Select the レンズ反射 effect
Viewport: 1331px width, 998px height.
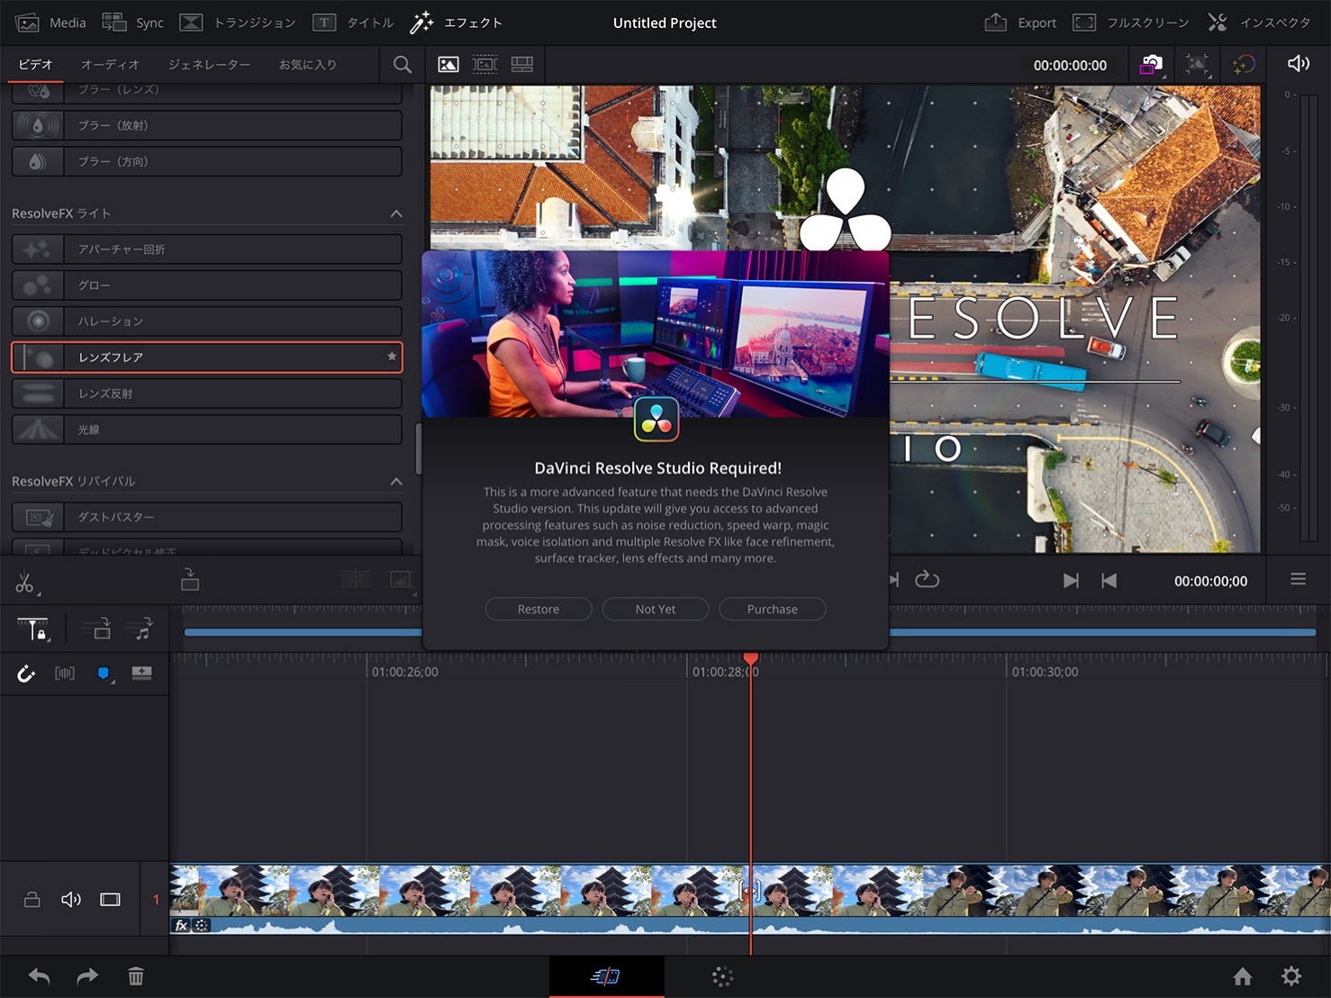tap(206, 394)
